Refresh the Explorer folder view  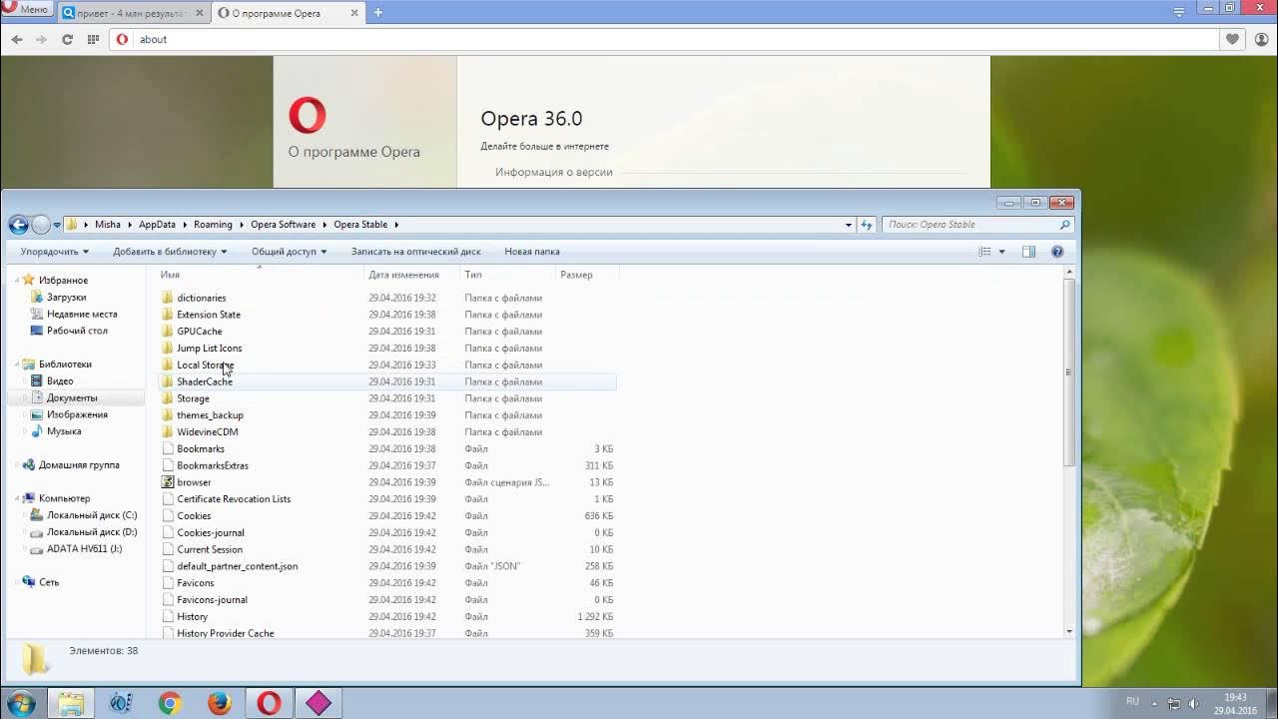click(867, 225)
